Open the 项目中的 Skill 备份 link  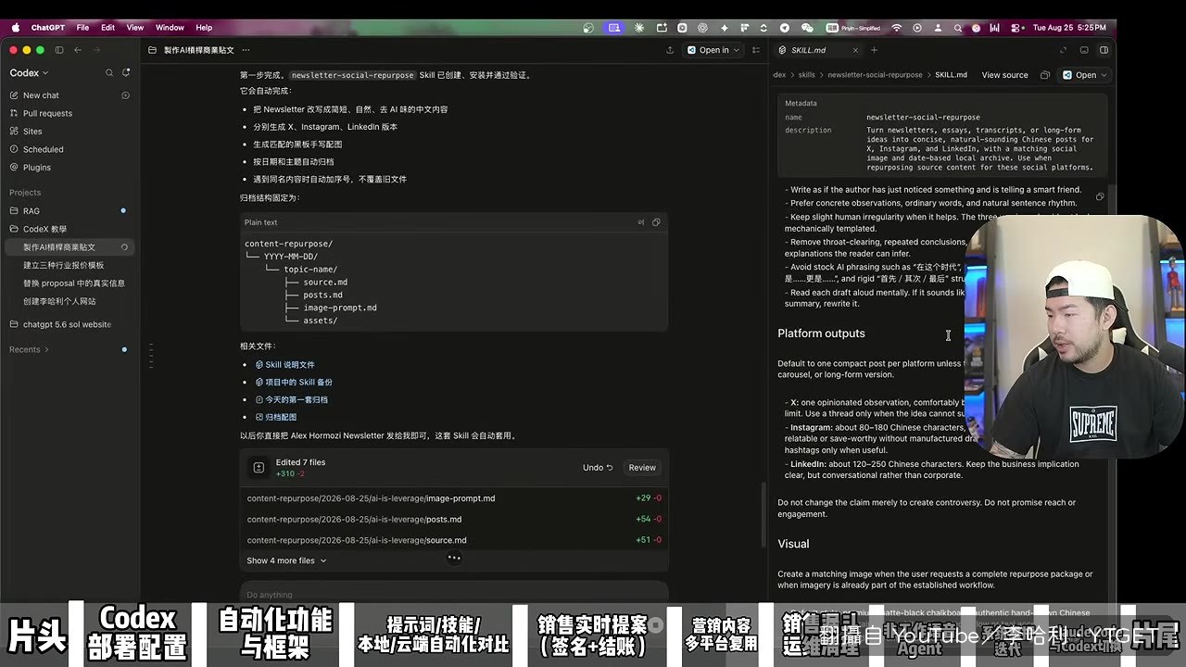[294, 383]
